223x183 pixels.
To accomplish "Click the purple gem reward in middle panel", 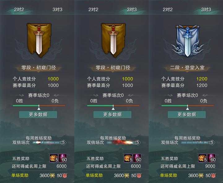I will pos(137,158).
